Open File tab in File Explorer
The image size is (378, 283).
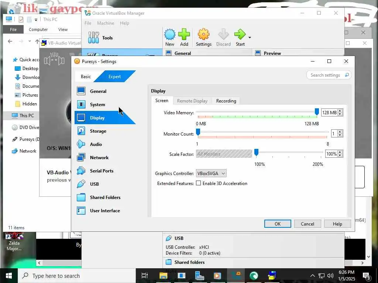(13, 29)
